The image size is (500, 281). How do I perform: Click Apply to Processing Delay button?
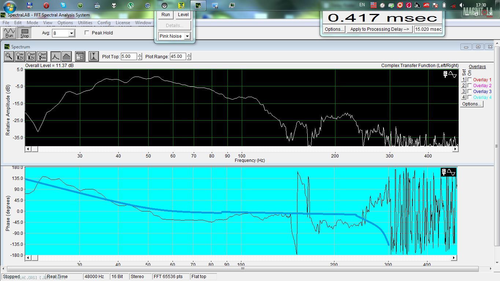coord(379,29)
